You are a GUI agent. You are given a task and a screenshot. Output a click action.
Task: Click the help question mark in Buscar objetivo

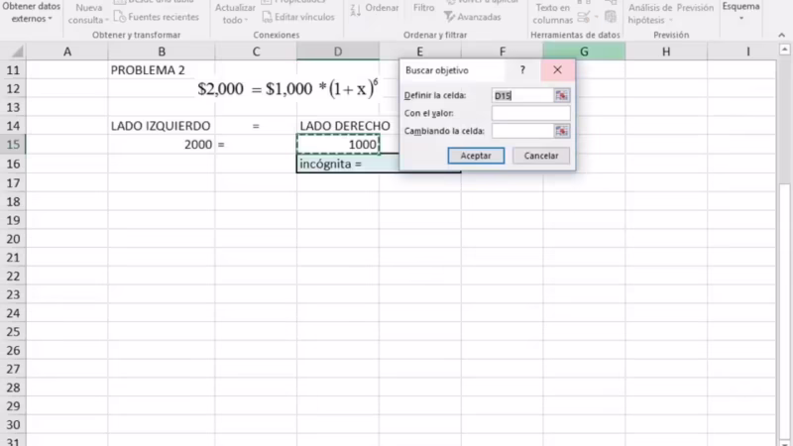tap(522, 70)
